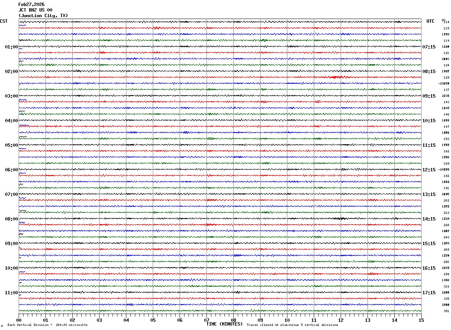The width and height of the screenshot is (451, 330).
Task: Click the Traces clipped footnote text
Action: coord(292,325)
